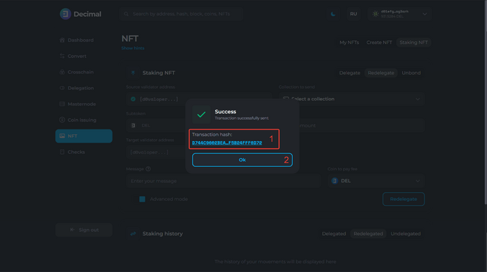
Task: Click the search by address field
Action: 182,14
